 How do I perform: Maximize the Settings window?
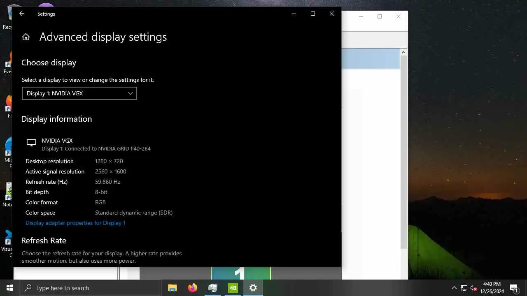(x=313, y=14)
